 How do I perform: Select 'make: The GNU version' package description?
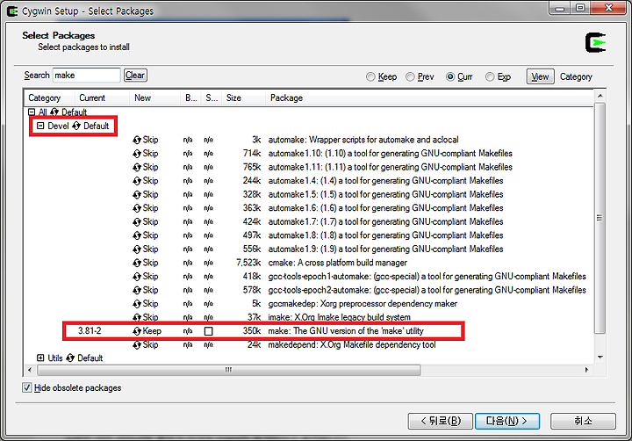pos(346,331)
